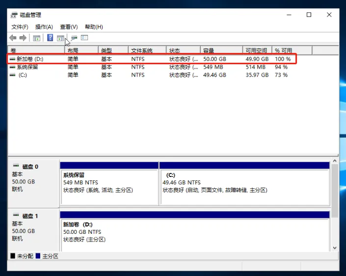Click the scroll up arrow in disk pane
346x276 pixels.
tap(335, 161)
